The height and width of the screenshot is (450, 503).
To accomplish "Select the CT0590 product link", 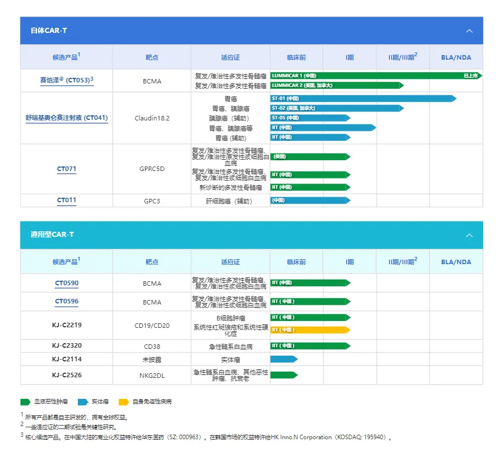I will click(66, 283).
